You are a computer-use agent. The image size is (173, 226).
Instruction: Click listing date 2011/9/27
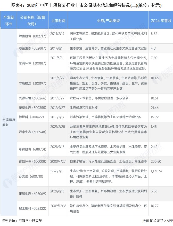coord(57,98)
